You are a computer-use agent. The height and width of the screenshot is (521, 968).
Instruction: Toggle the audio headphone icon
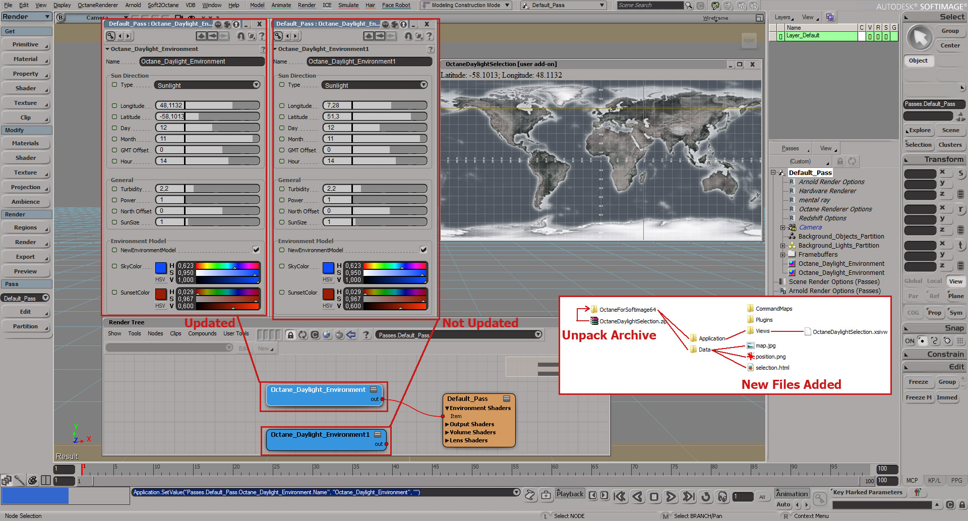(x=722, y=497)
